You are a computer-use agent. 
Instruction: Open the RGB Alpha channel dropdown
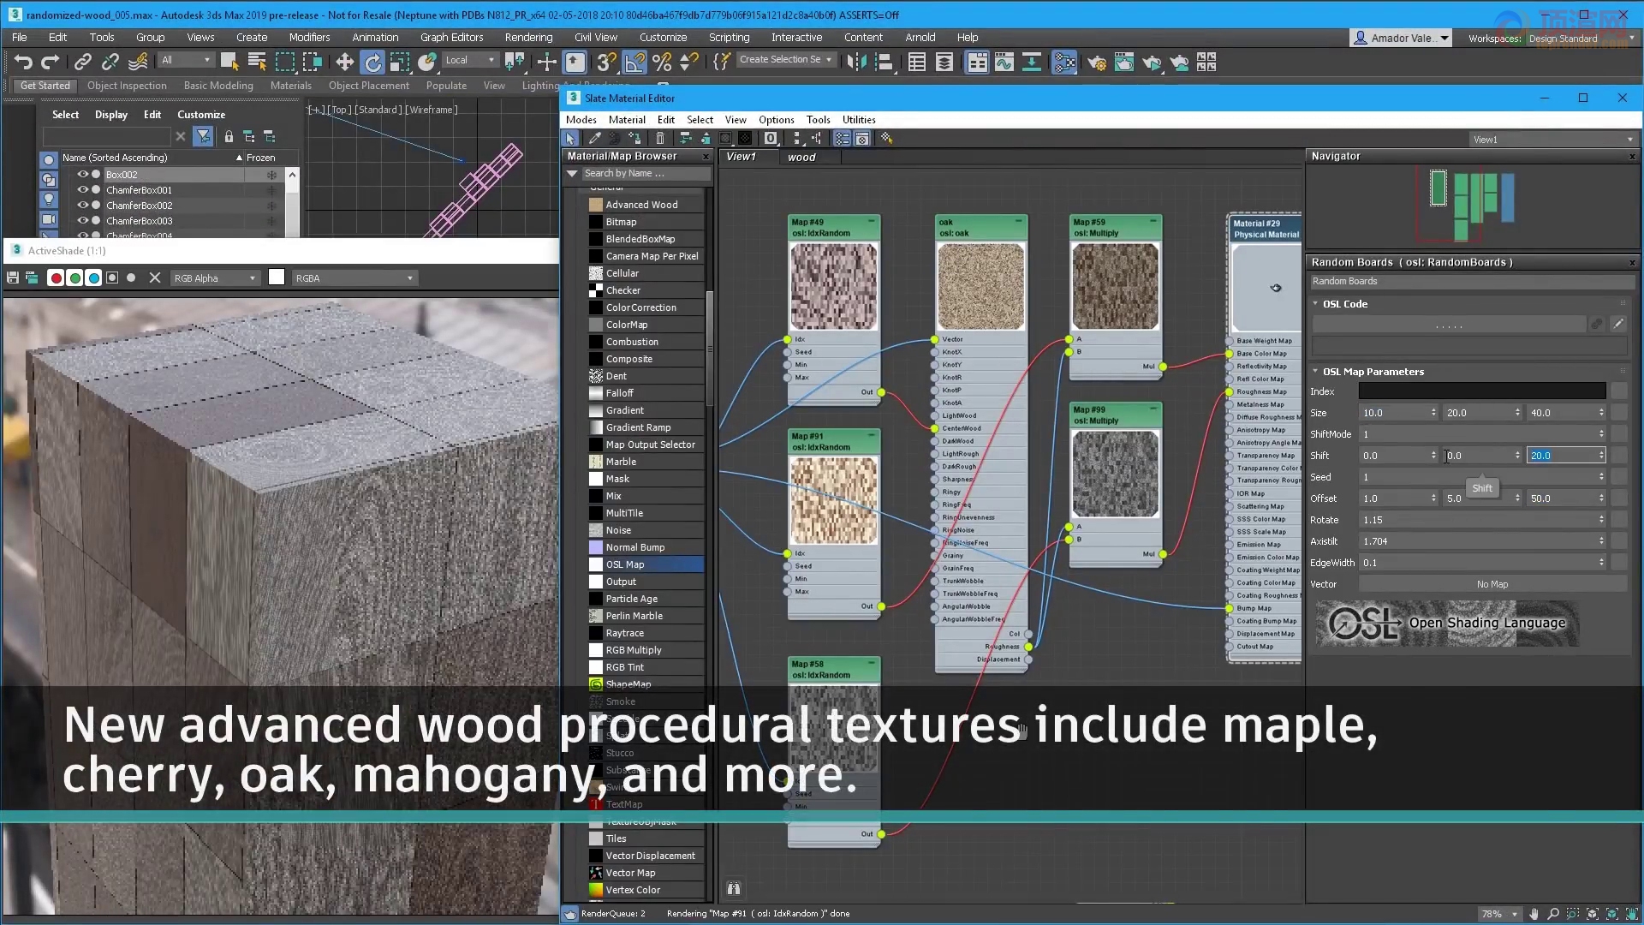tap(215, 278)
